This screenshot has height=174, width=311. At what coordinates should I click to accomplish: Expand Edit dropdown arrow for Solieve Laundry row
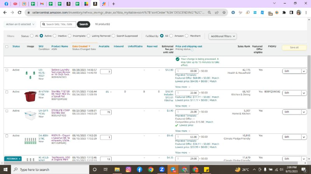pyautogui.click(x=304, y=71)
